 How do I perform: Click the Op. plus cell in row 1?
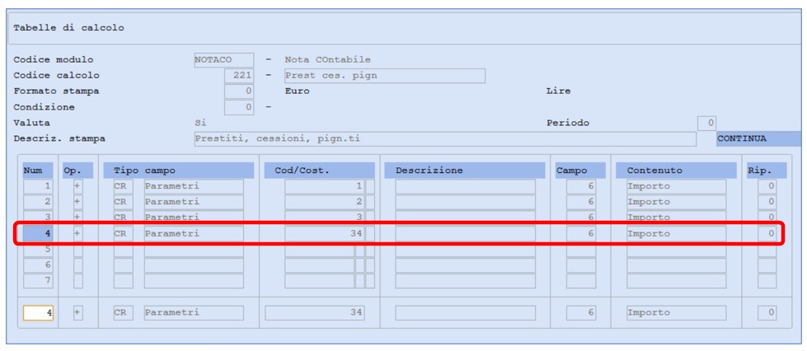(x=77, y=186)
